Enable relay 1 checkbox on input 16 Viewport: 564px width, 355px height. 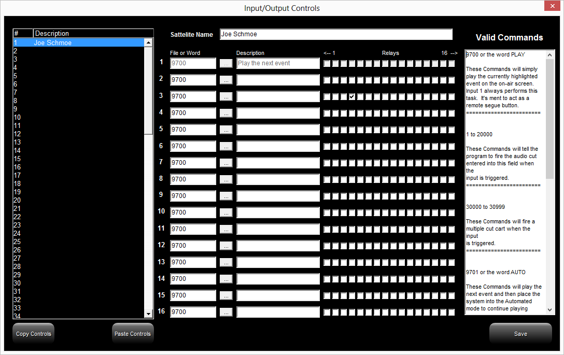[x=327, y=312]
